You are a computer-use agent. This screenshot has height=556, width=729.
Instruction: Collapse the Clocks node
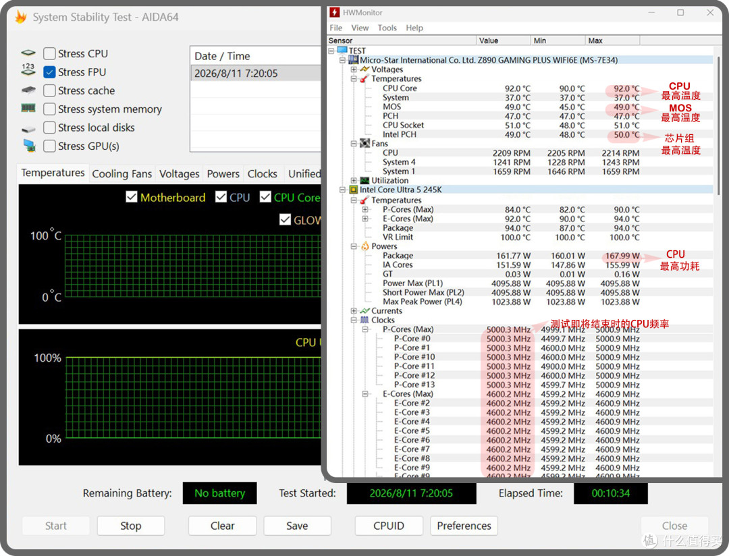click(354, 320)
